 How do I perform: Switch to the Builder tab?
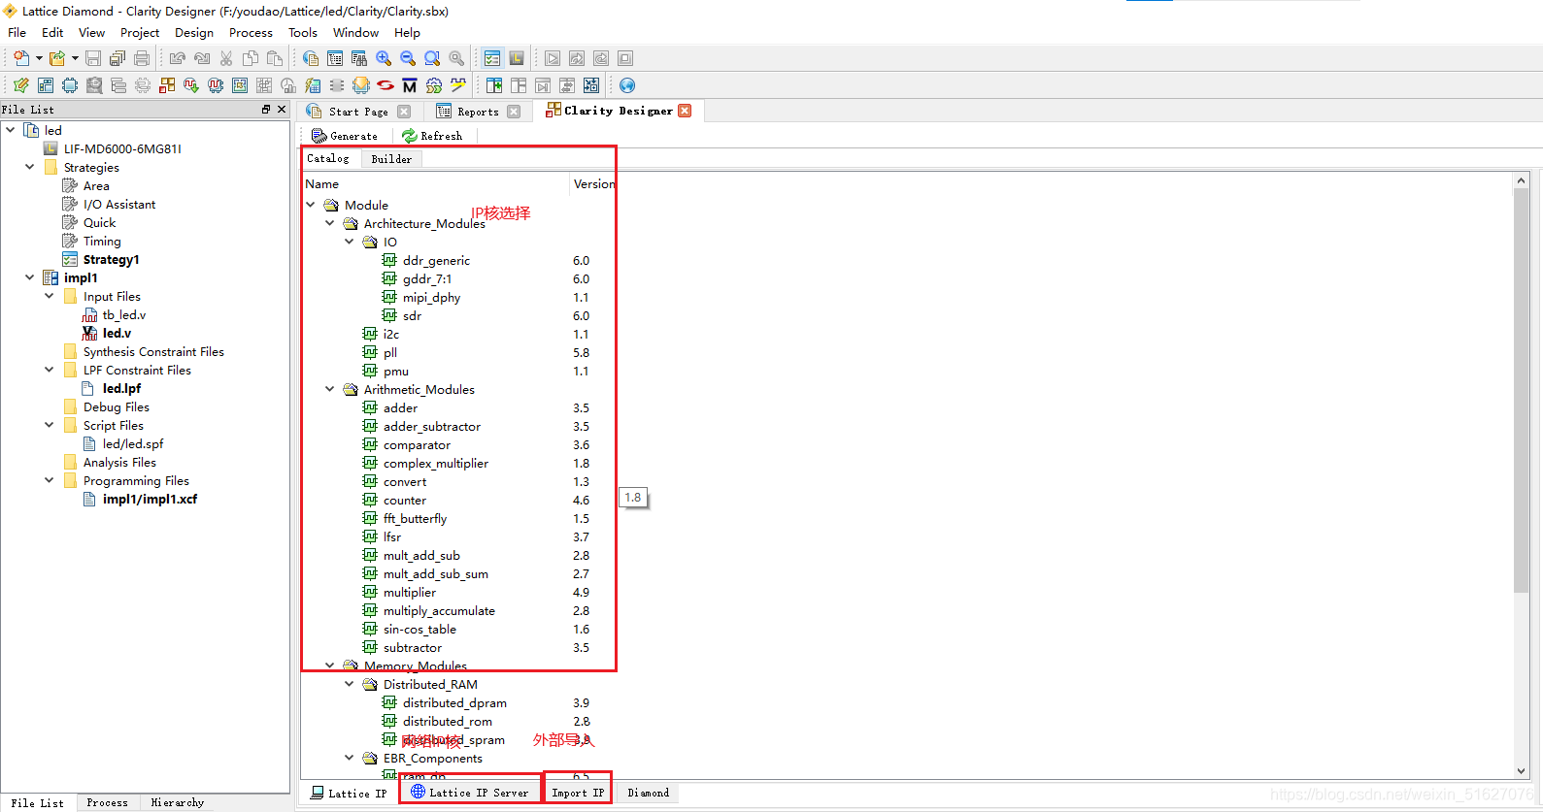coord(391,159)
